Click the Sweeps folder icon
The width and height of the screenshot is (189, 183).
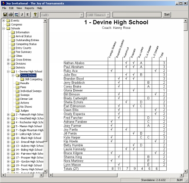(x=17, y=95)
